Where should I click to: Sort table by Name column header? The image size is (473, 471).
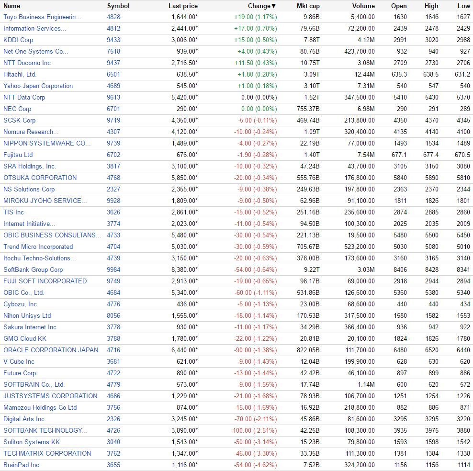point(11,6)
